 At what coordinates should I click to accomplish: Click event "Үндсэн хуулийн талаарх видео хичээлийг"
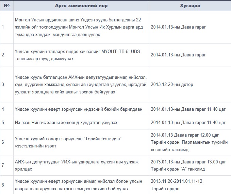point(57,51)
